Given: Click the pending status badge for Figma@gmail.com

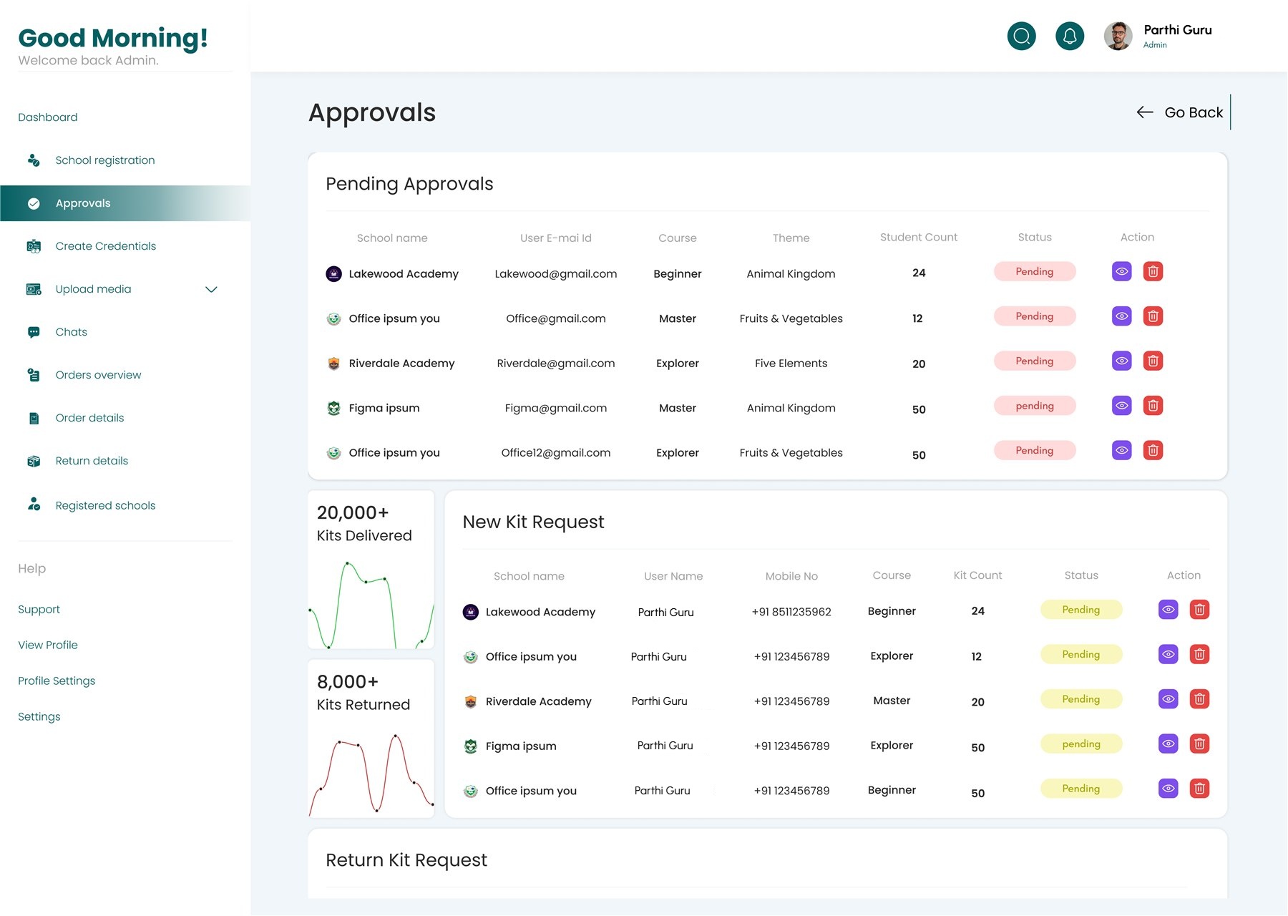Looking at the screenshot, I should tap(1035, 405).
